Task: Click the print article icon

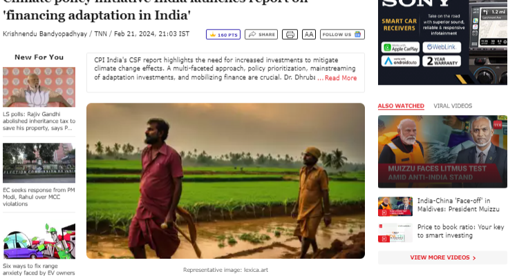Action: tap(290, 34)
